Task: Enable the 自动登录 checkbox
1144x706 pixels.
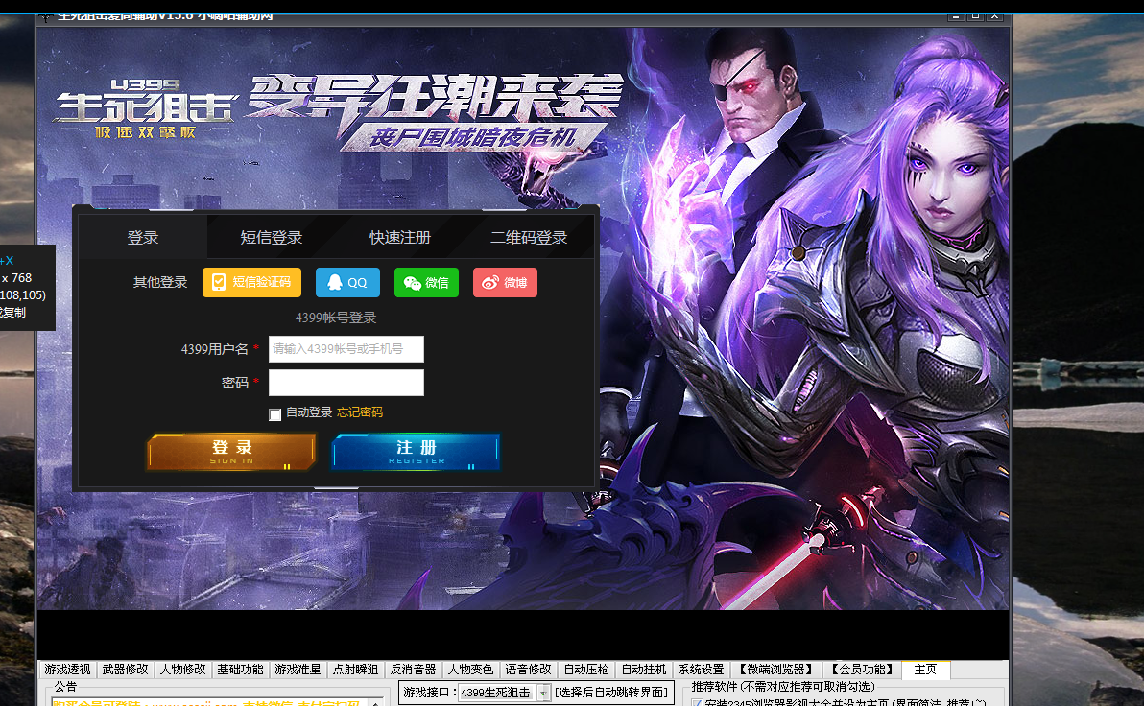Action: pos(275,414)
